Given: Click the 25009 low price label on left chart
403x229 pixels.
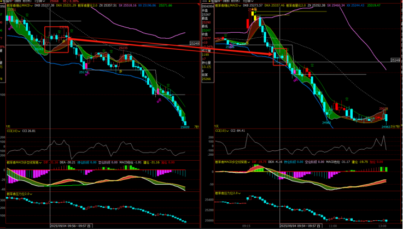Looking at the screenshot, I should pyautogui.click(x=185, y=127).
